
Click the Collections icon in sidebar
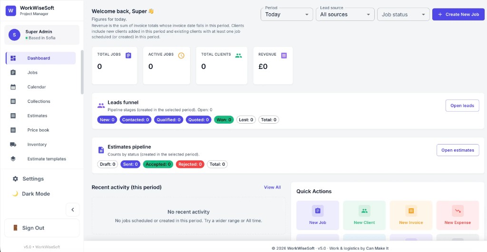pyautogui.click(x=13, y=101)
